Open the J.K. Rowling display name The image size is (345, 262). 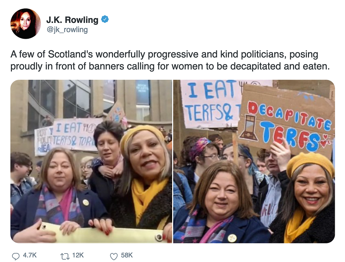click(72, 20)
